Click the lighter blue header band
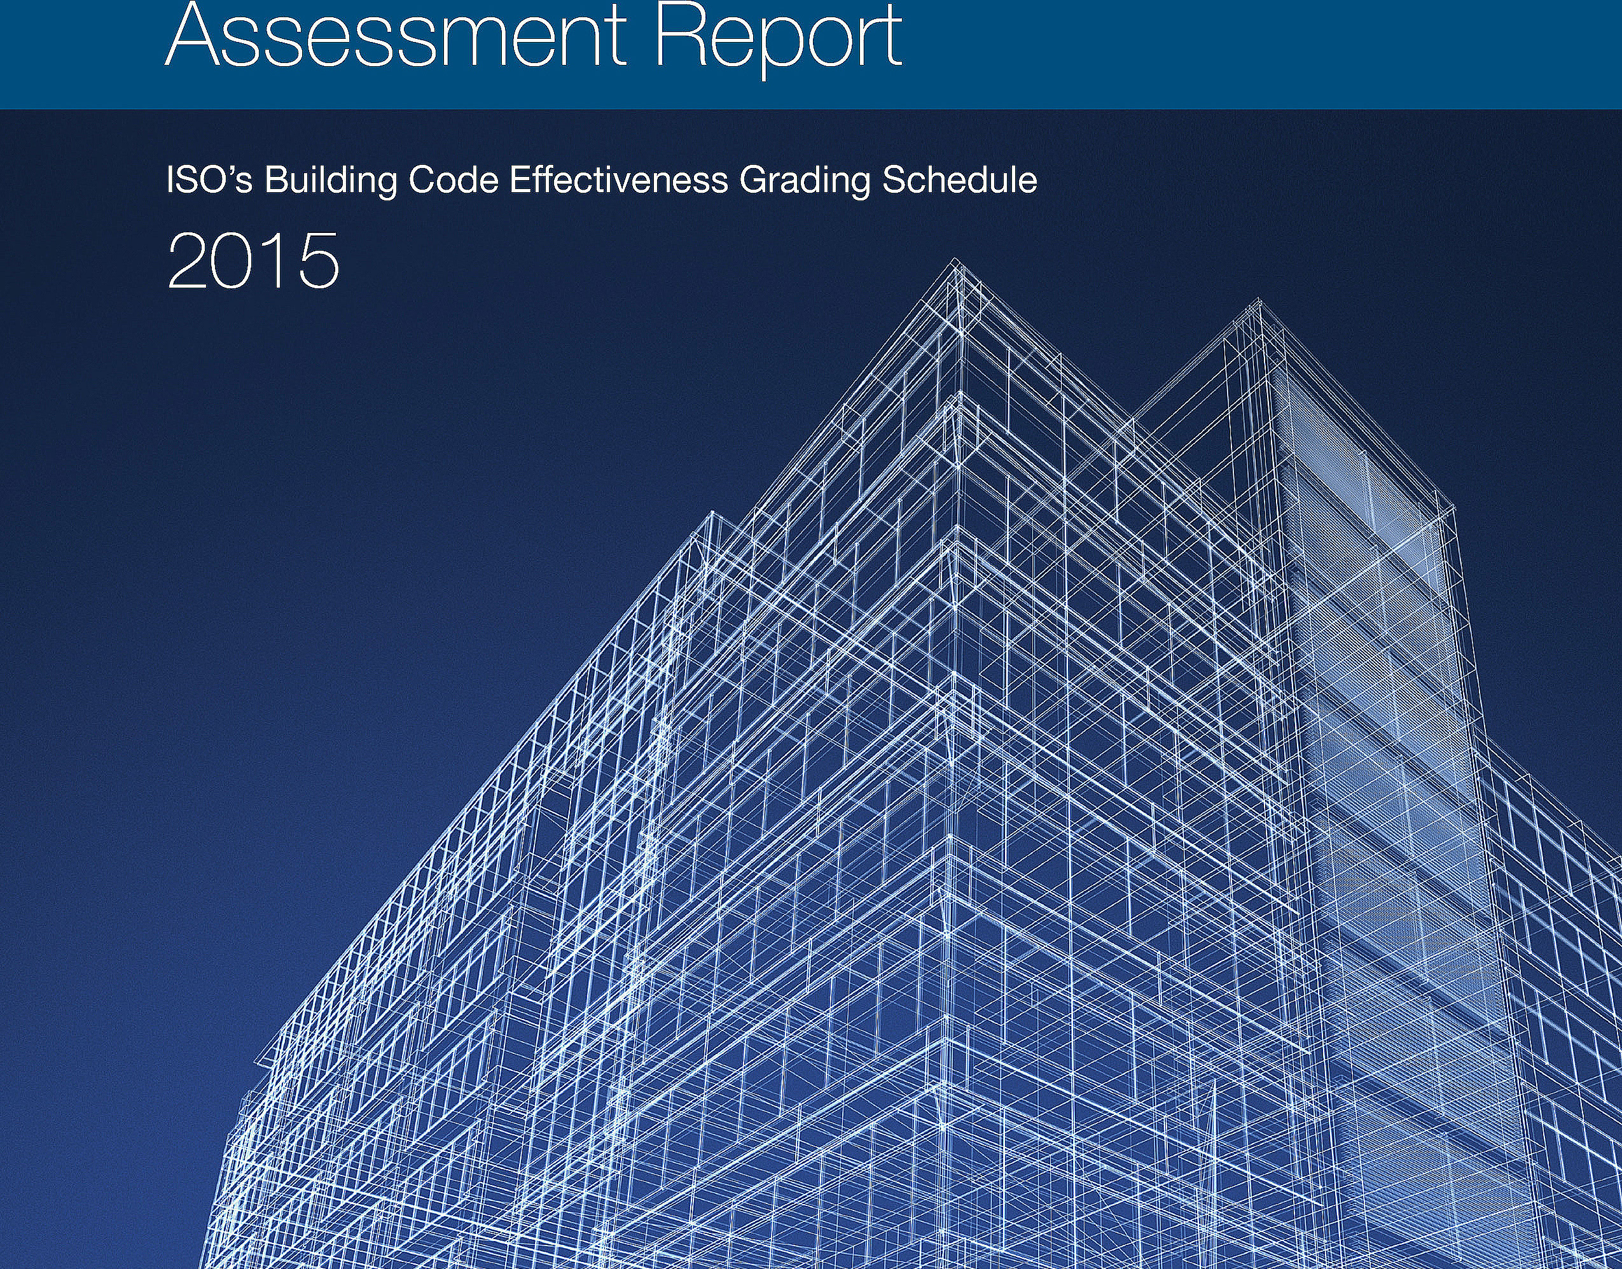 (811, 54)
